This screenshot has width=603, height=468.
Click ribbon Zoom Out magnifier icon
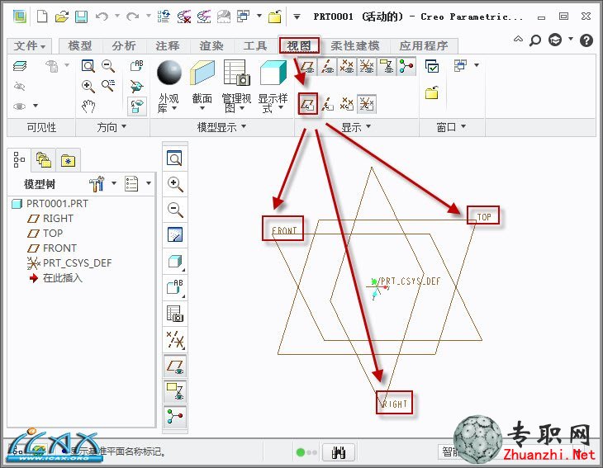108,66
